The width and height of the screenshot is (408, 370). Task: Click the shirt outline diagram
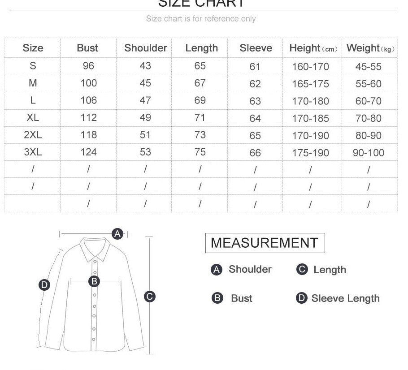point(94,314)
